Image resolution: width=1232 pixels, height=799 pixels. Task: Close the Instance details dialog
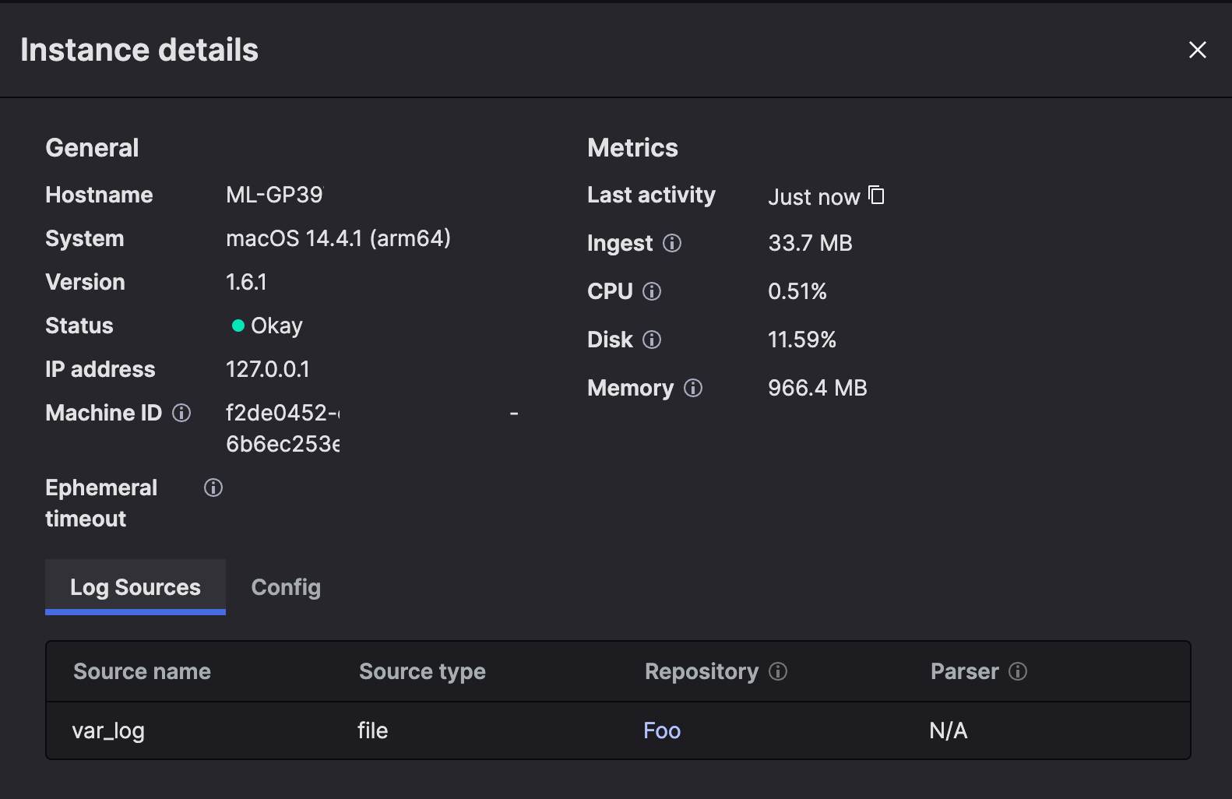click(x=1197, y=50)
